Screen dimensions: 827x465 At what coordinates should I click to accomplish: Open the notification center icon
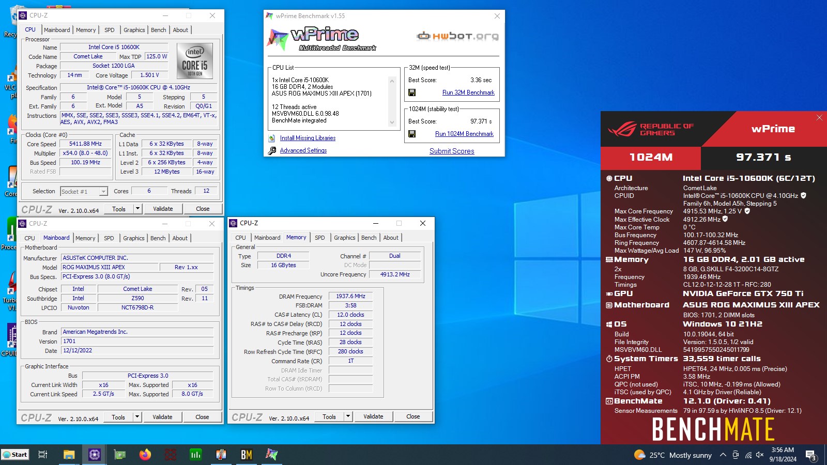coord(810,455)
